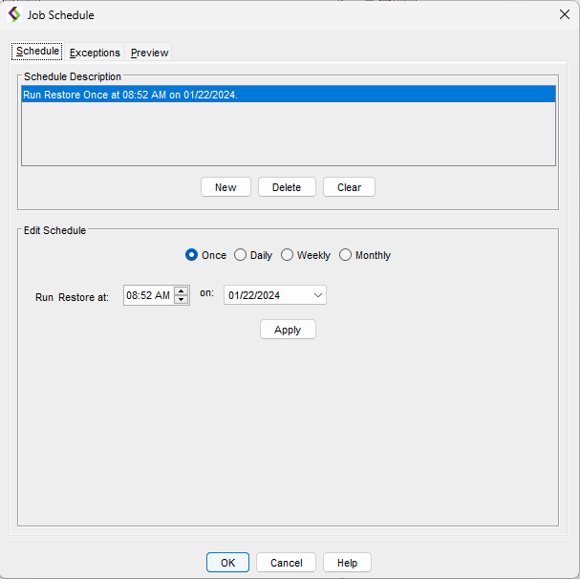Expand the 01/22/2024 date dropdown
This screenshot has height=579, width=580.
[x=318, y=295]
